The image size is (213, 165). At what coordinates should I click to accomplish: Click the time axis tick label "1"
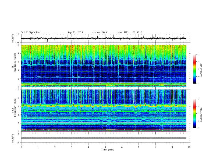[x=38, y=147]
